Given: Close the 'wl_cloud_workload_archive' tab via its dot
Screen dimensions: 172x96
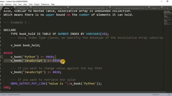Looking at the screenshot, I should pos(107,8).
